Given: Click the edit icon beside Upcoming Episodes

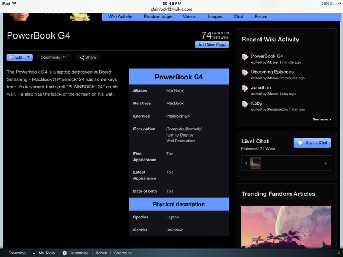Looking at the screenshot, I should (245, 72).
